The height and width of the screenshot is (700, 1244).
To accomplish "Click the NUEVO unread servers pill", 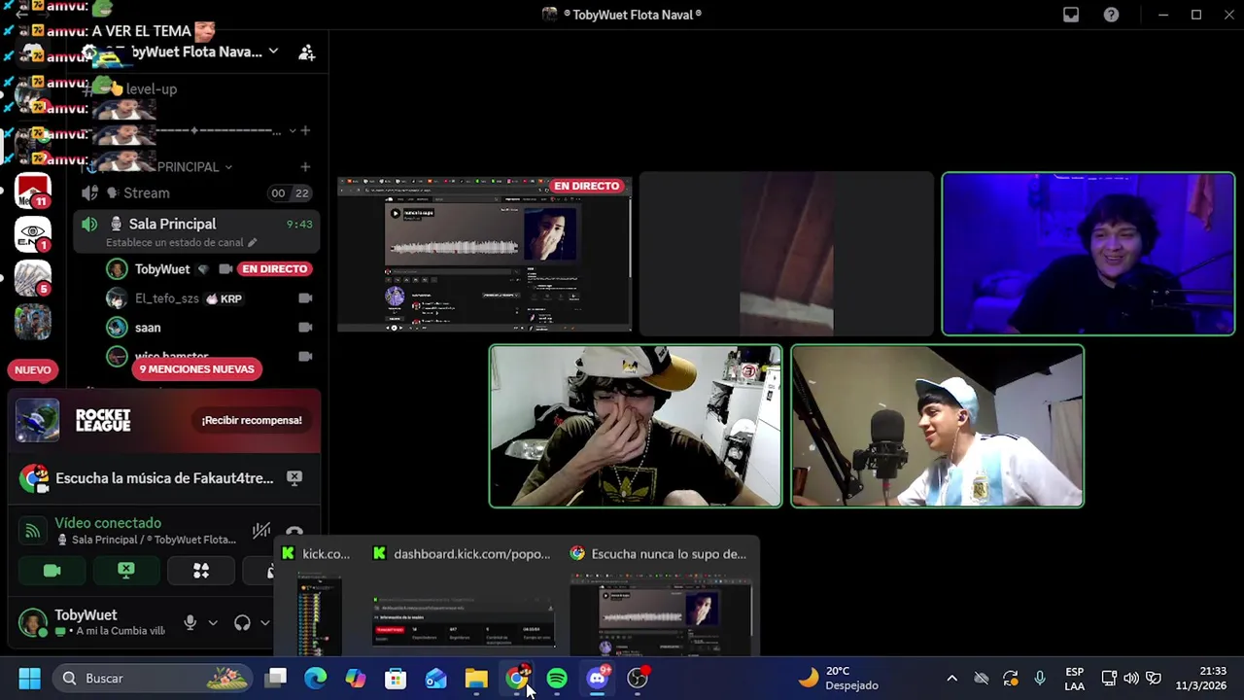I will (33, 369).
